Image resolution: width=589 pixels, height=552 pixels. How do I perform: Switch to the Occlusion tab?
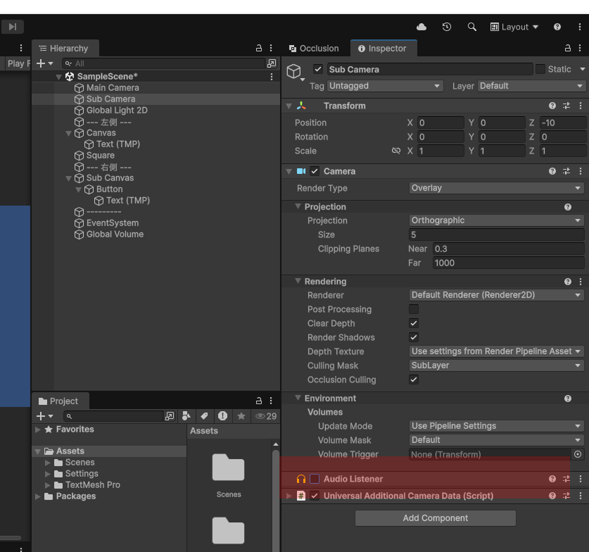[314, 49]
